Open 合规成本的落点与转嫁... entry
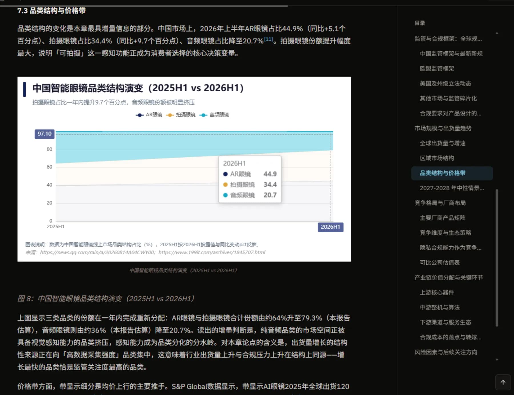This screenshot has width=514, height=395. click(451, 337)
